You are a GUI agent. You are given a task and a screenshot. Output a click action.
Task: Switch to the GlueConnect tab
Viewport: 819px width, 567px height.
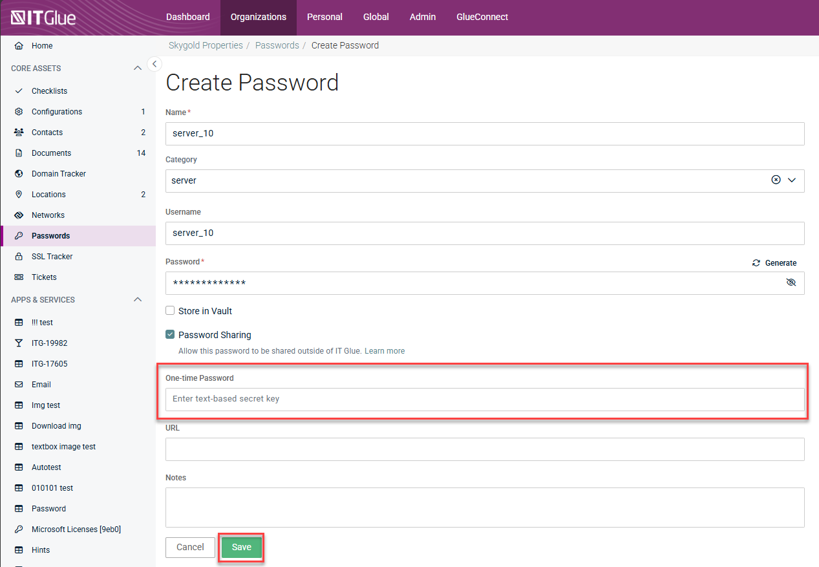[482, 17]
